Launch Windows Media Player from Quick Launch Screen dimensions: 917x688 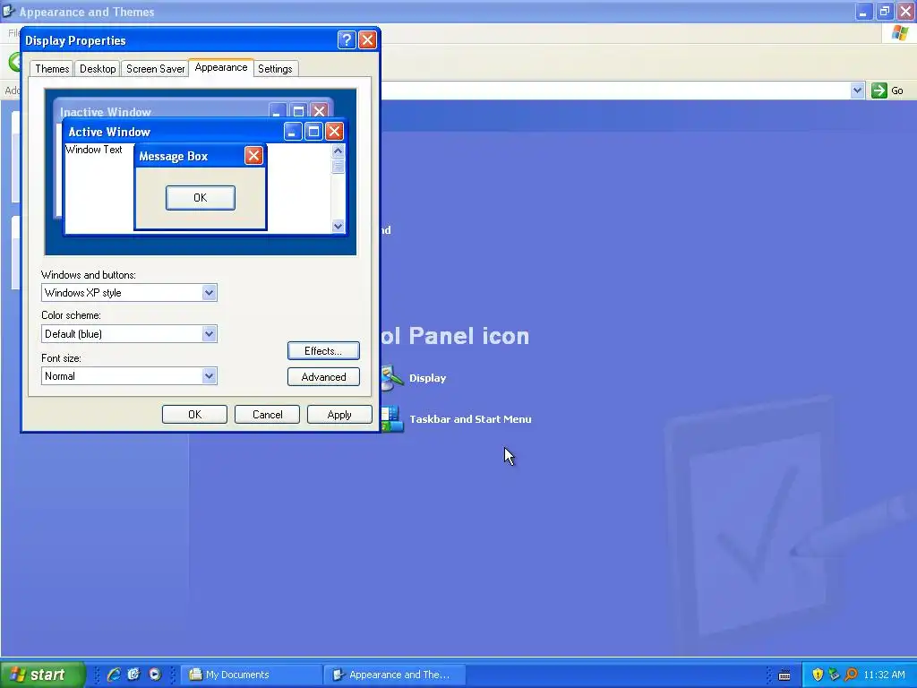pos(154,675)
